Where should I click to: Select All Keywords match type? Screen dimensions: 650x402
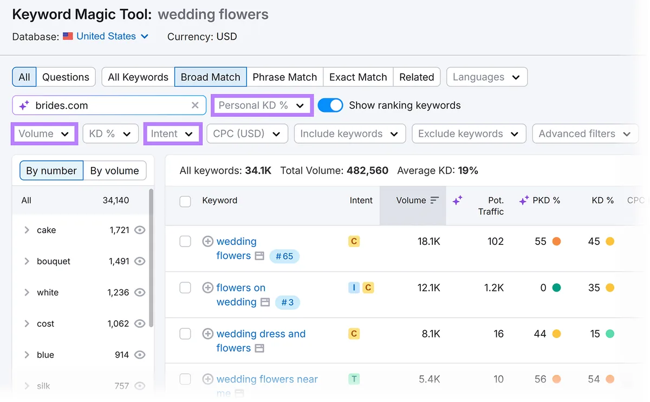coord(138,77)
